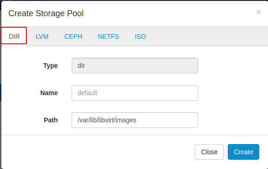Image resolution: width=268 pixels, height=169 pixels.
Task: Go to the ISO tab
Action: [140, 36]
